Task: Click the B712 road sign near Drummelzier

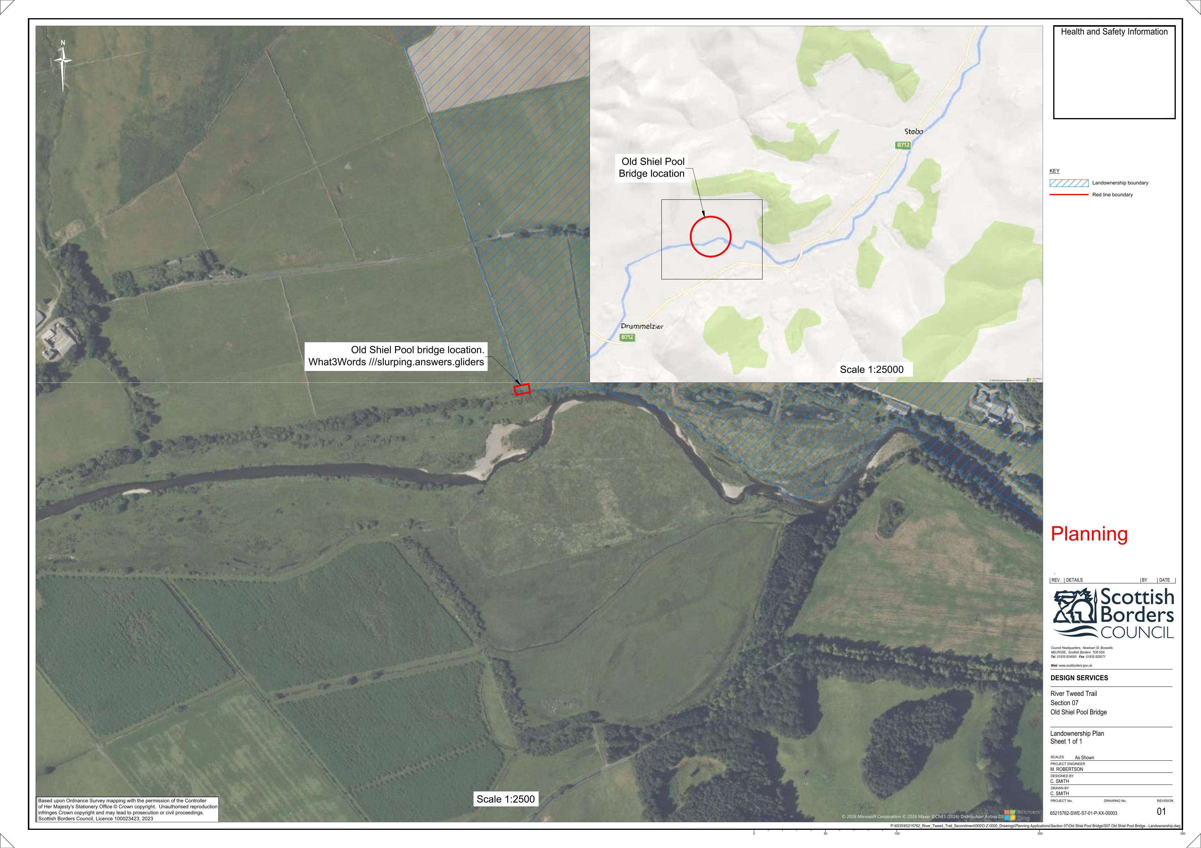Action: 628,338
